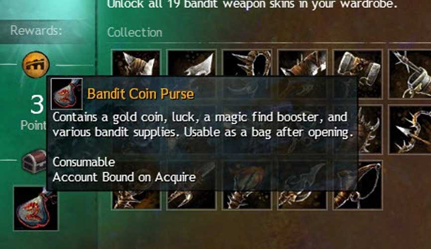Select the torch skin with orange flame

[x=247, y=199]
